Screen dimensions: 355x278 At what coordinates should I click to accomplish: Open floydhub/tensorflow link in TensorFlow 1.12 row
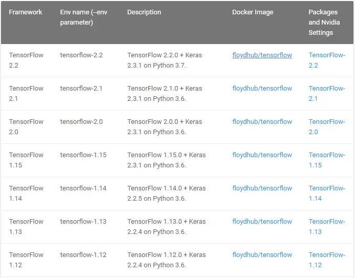262,255
